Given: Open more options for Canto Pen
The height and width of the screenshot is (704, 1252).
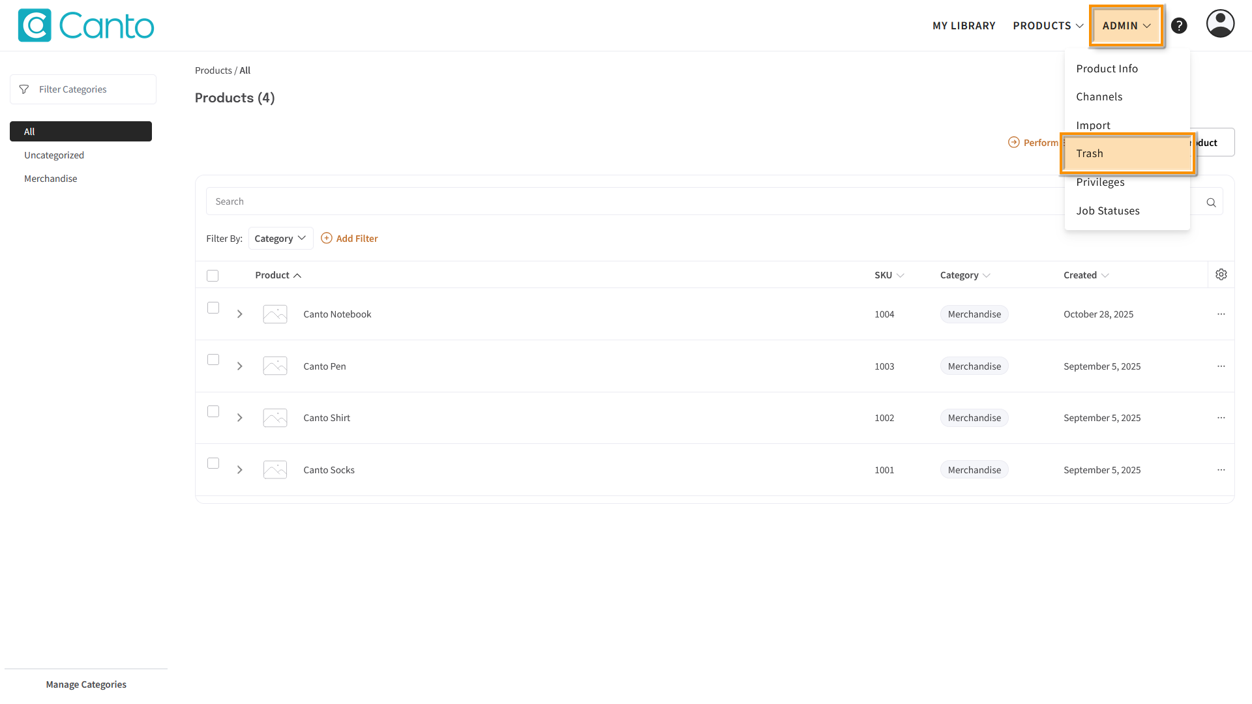Looking at the screenshot, I should point(1221,366).
